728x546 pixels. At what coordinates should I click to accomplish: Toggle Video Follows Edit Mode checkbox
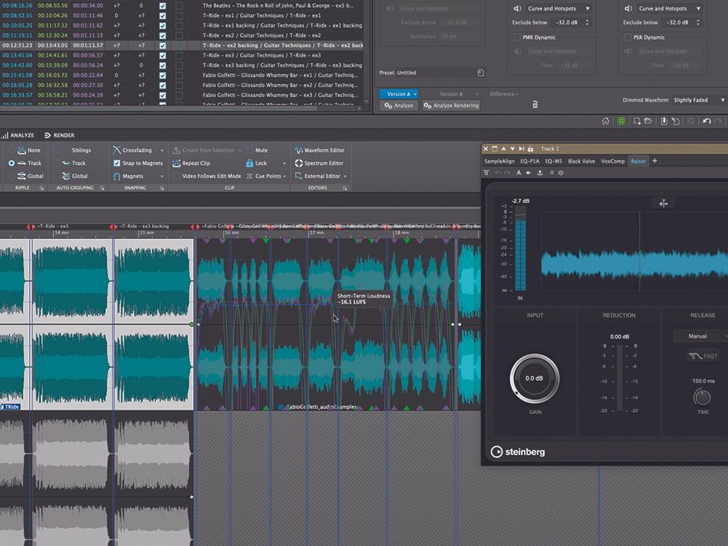(176, 176)
